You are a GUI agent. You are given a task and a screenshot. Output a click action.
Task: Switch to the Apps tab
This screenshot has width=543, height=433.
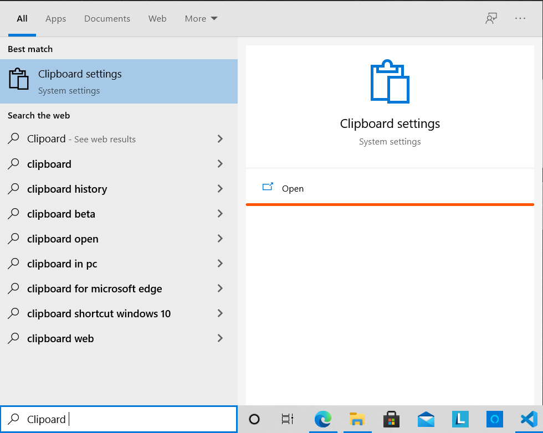[x=56, y=19]
